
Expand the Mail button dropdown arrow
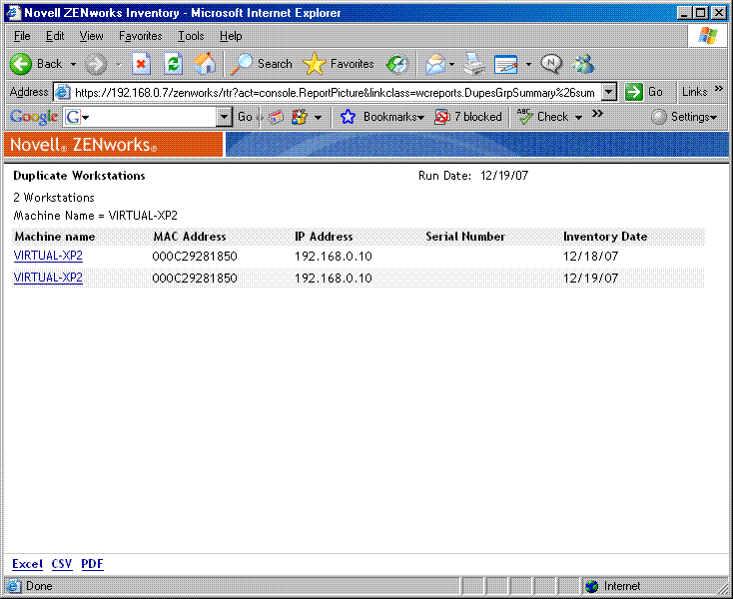coord(451,65)
